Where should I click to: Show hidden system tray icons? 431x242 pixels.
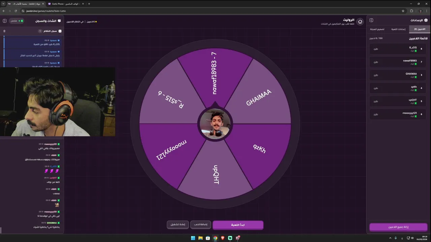[390, 238]
